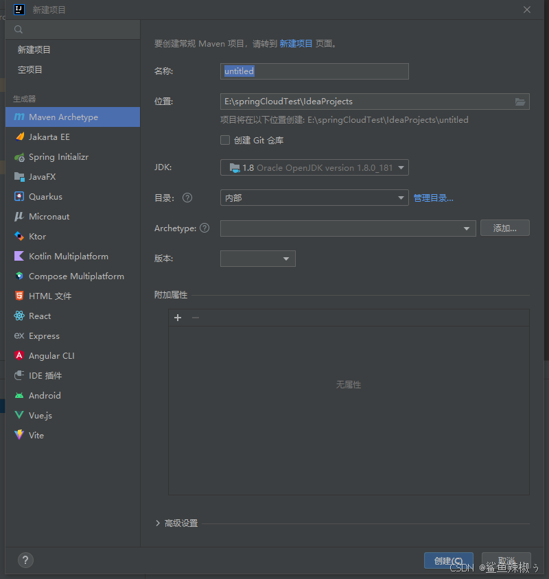Image resolution: width=549 pixels, height=579 pixels.
Task: Select the Maven Archetype generator icon
Action: pyautogui.click(x=19, y=117)
